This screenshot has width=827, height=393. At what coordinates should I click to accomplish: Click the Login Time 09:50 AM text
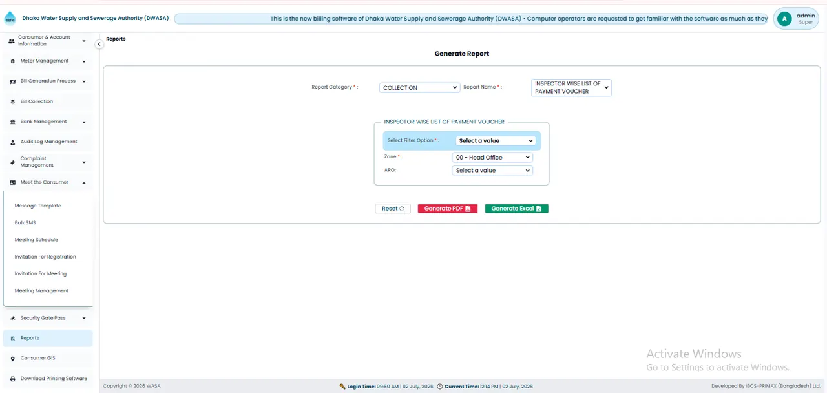(390, 387)
